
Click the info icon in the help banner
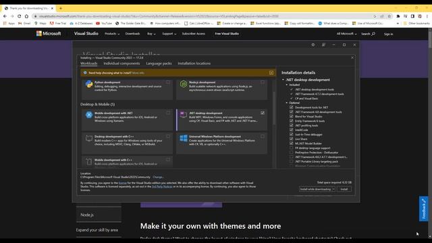click(85, 73)
